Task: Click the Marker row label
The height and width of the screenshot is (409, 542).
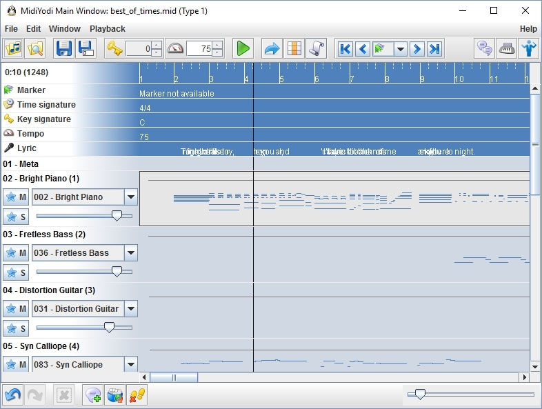Action: [31, 90]
